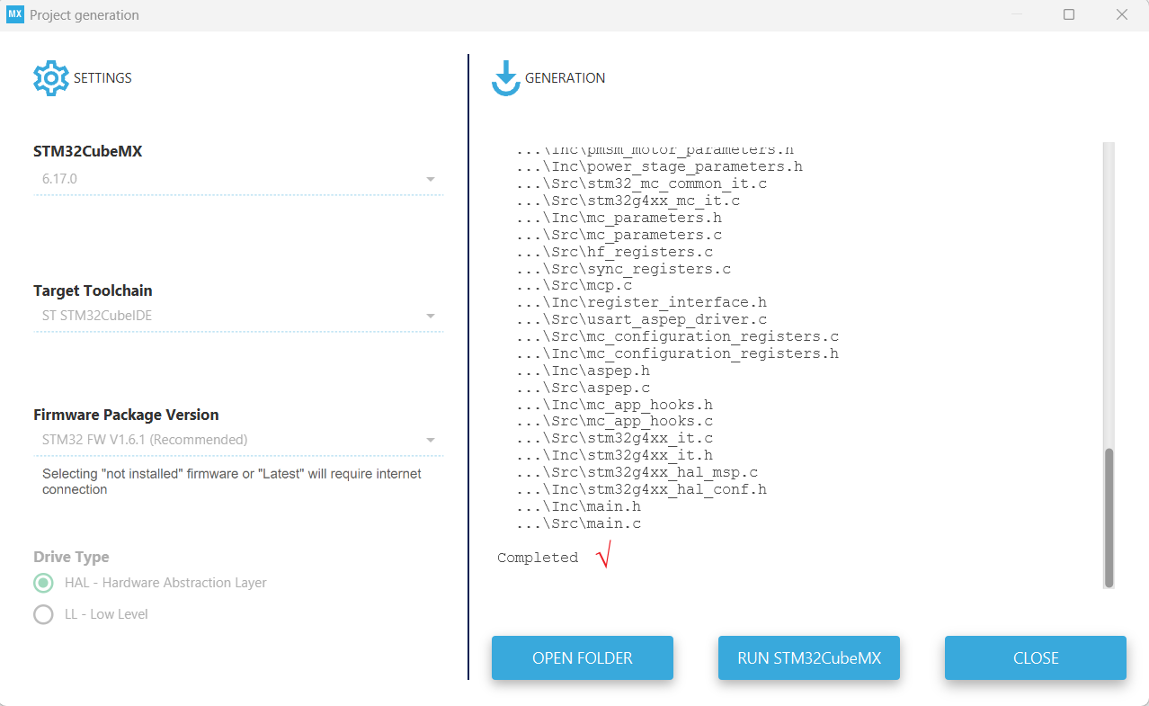The height and width of the screenshot is (706, 1149).
Task: Close the window with the title bar X
Action: (x=1122, y=14)
